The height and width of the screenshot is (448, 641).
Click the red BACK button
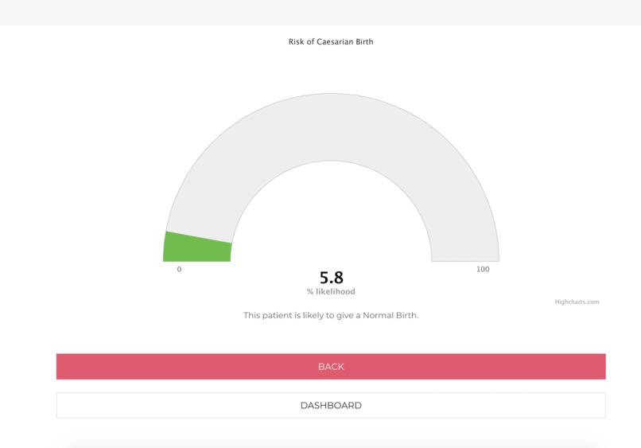(331, 366)
